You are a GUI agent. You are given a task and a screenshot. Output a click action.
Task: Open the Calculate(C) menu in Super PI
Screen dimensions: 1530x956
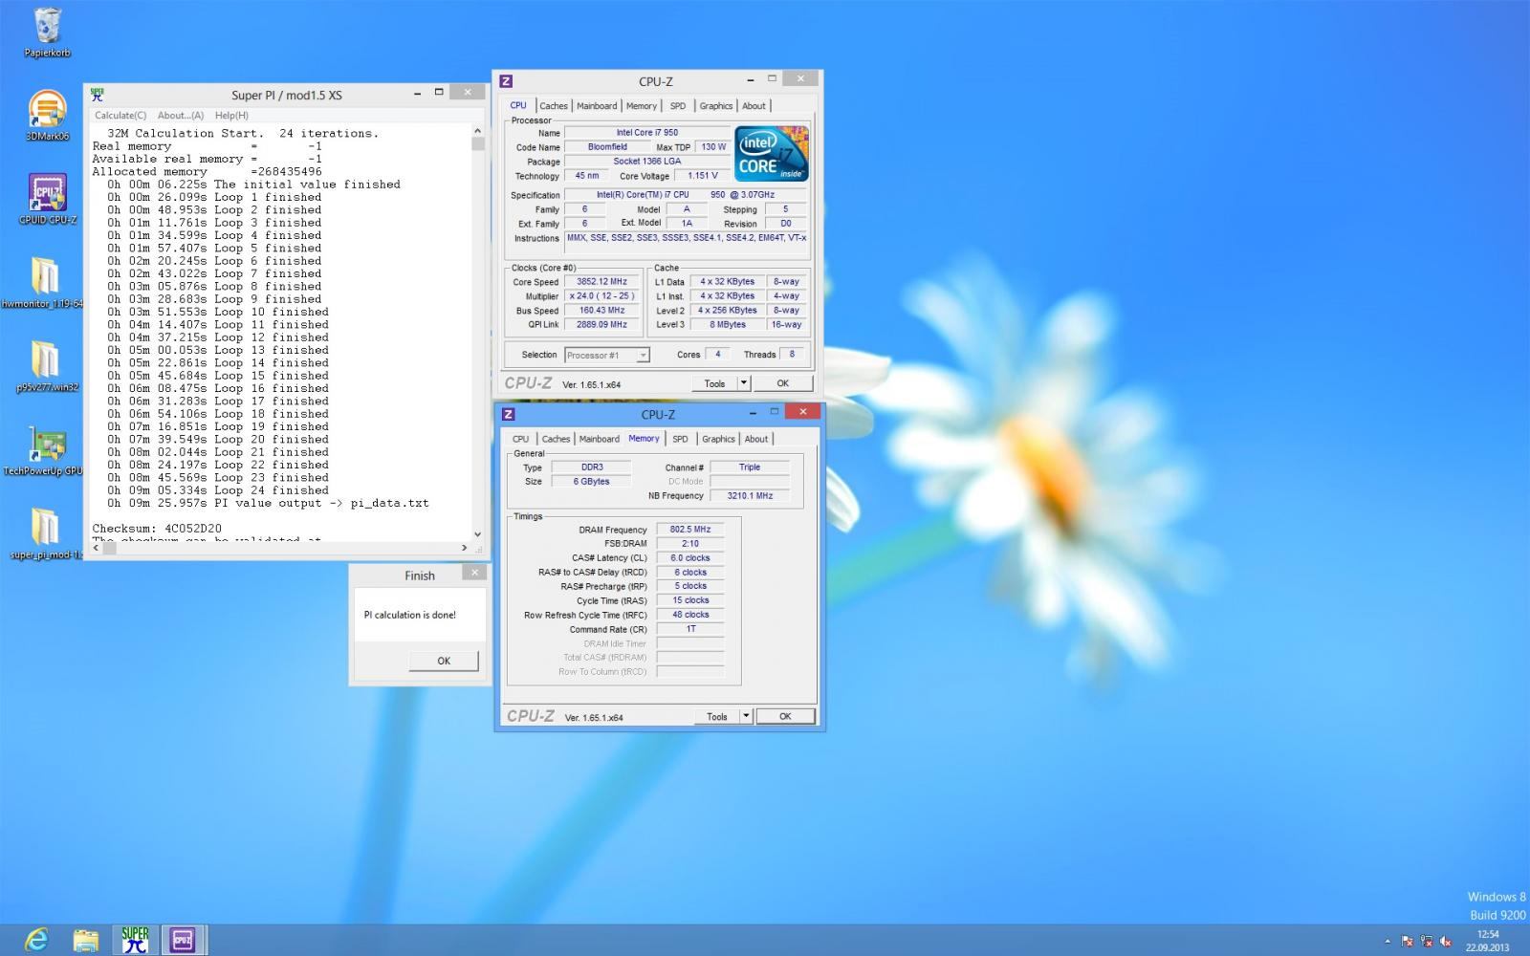(x=120, y=116)
